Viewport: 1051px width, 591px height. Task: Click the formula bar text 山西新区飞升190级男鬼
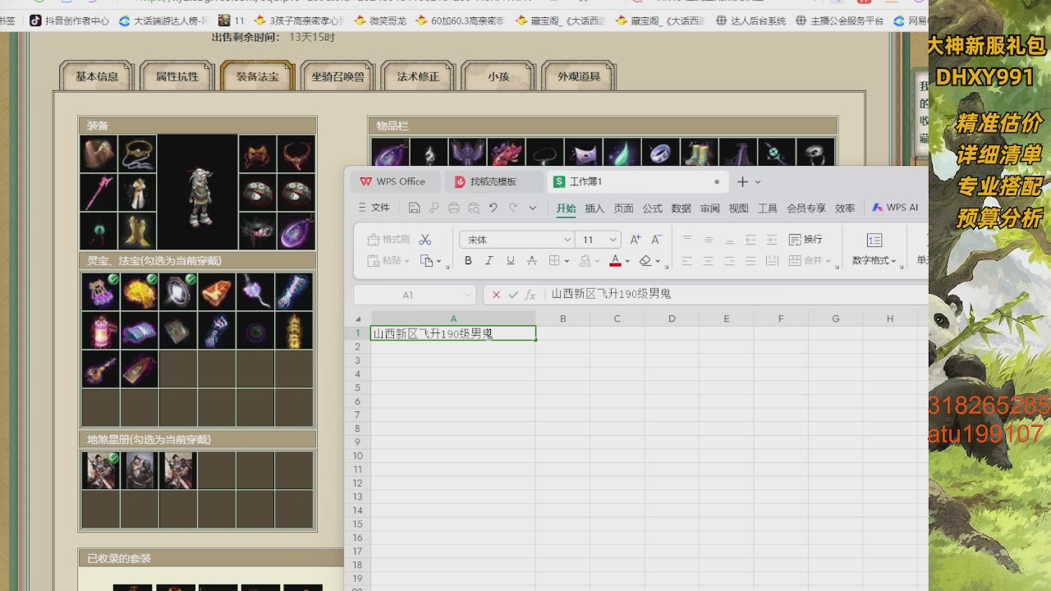tap(611, 294)
